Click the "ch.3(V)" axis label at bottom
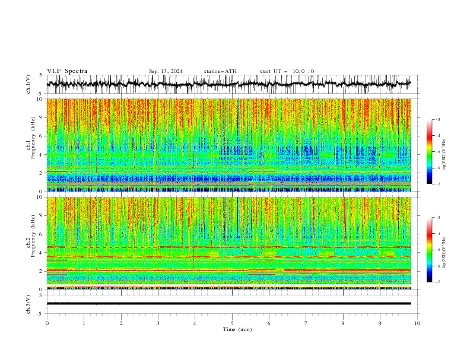This screenshot has width=470, height=363. coord(28,304)
